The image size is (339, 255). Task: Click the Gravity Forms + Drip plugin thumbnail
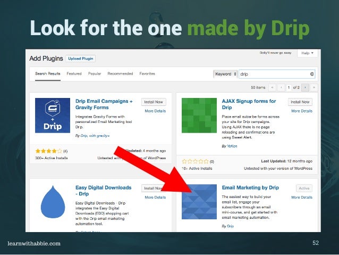(x=53, y=116)
